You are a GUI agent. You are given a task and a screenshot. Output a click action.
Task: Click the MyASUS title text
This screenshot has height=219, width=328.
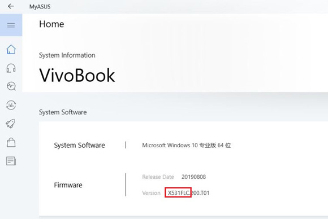(40, 7)
